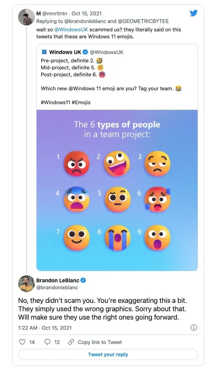Click Brandon LeBlanc's verified badge
This screenshot has height=367, width=214.
(x=84, y=280)
